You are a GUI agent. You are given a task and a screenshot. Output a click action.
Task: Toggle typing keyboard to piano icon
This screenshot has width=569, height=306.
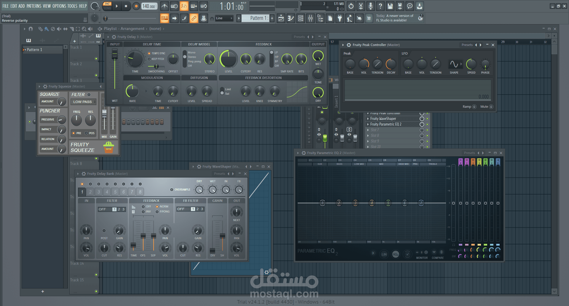165,18
